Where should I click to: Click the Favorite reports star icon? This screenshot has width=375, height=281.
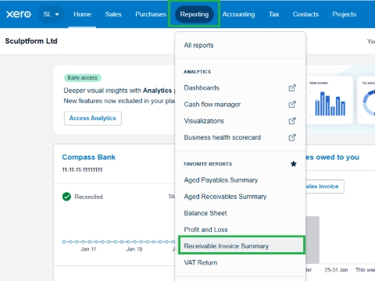tap(294, 164)
